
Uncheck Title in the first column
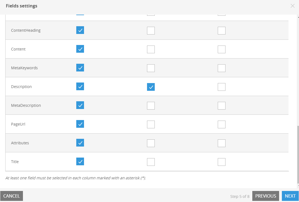coord(80,162)
